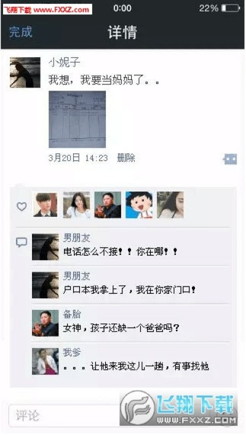Tap the 小妮子 username link

[x=65, y=63]
